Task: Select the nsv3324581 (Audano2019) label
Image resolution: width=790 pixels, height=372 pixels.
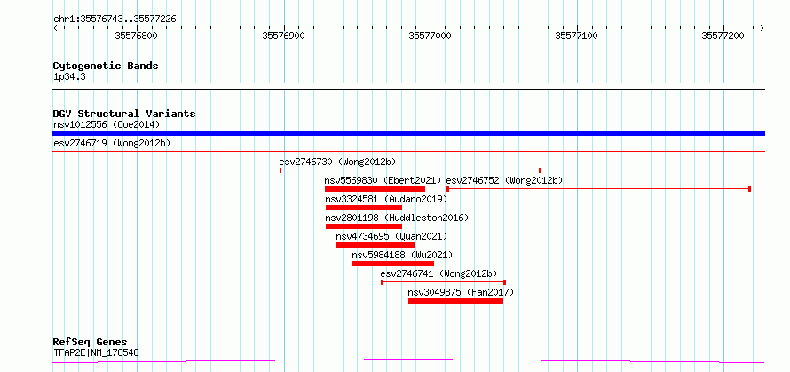Action: point(386,199)
